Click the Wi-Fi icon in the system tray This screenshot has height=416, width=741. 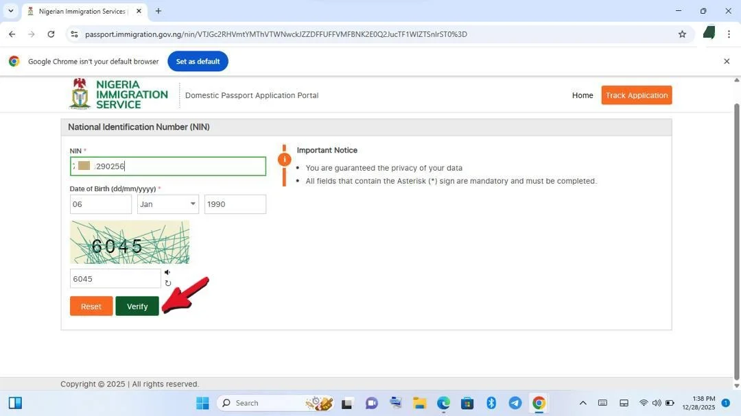pos(643,403)
